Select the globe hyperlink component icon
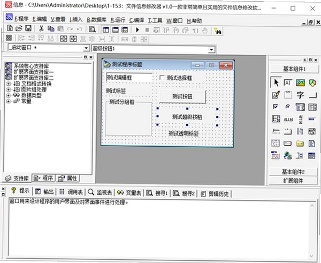Image resolution: width=321 pixels, height=263 pixels. pyautogui.click(x=288, y=155)
